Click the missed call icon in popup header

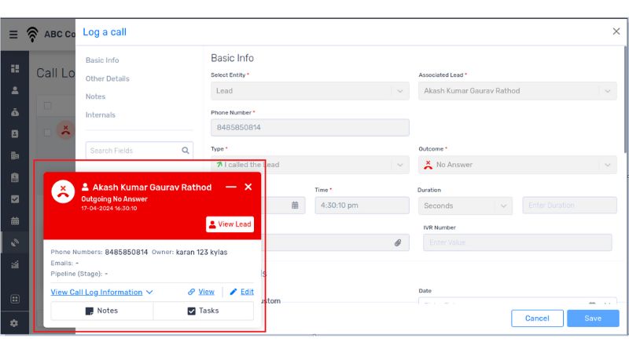click(64, 193)
